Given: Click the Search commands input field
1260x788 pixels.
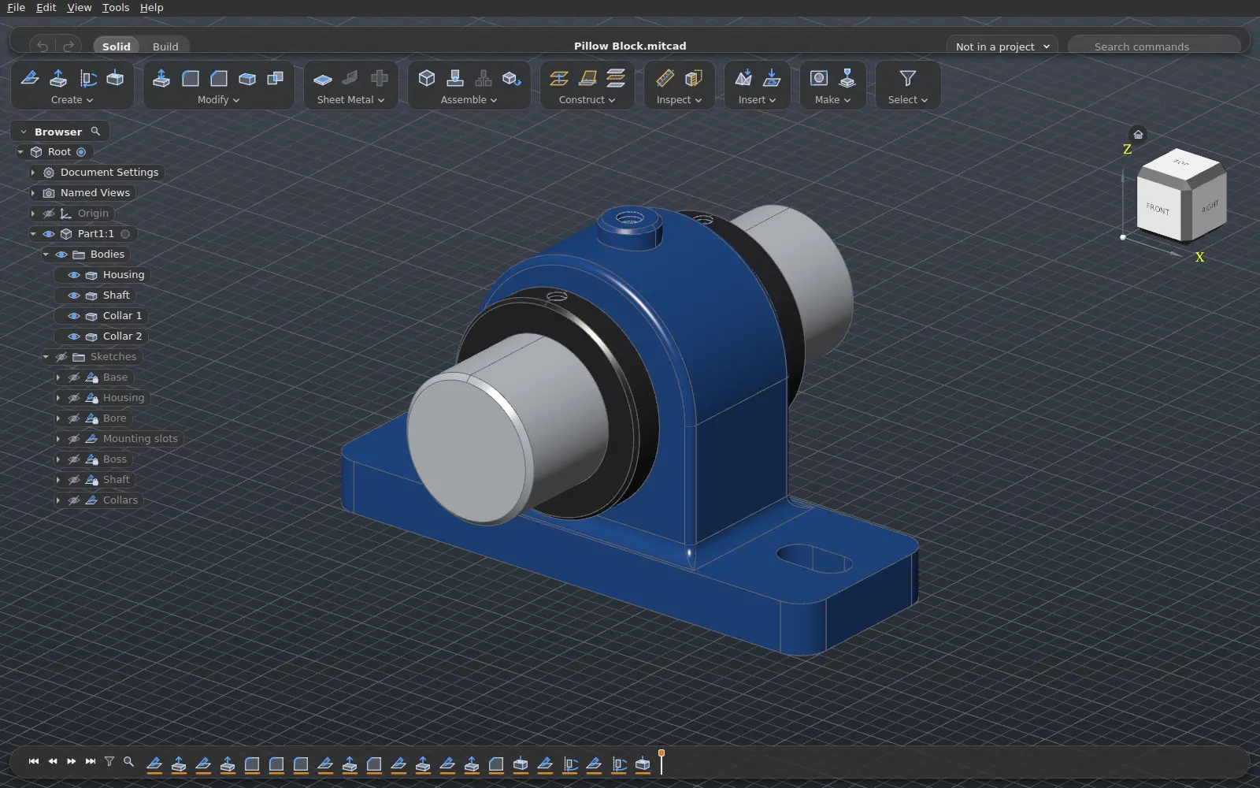Looking at the screenshot, I should [x=1154, y=46].
